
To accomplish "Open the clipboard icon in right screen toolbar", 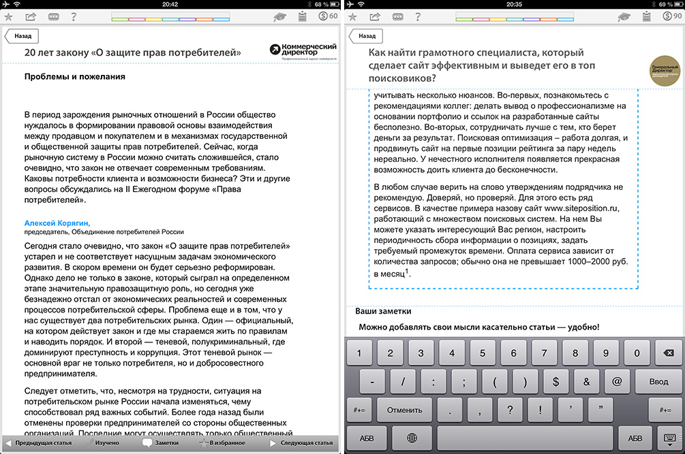I will (647, 17).
